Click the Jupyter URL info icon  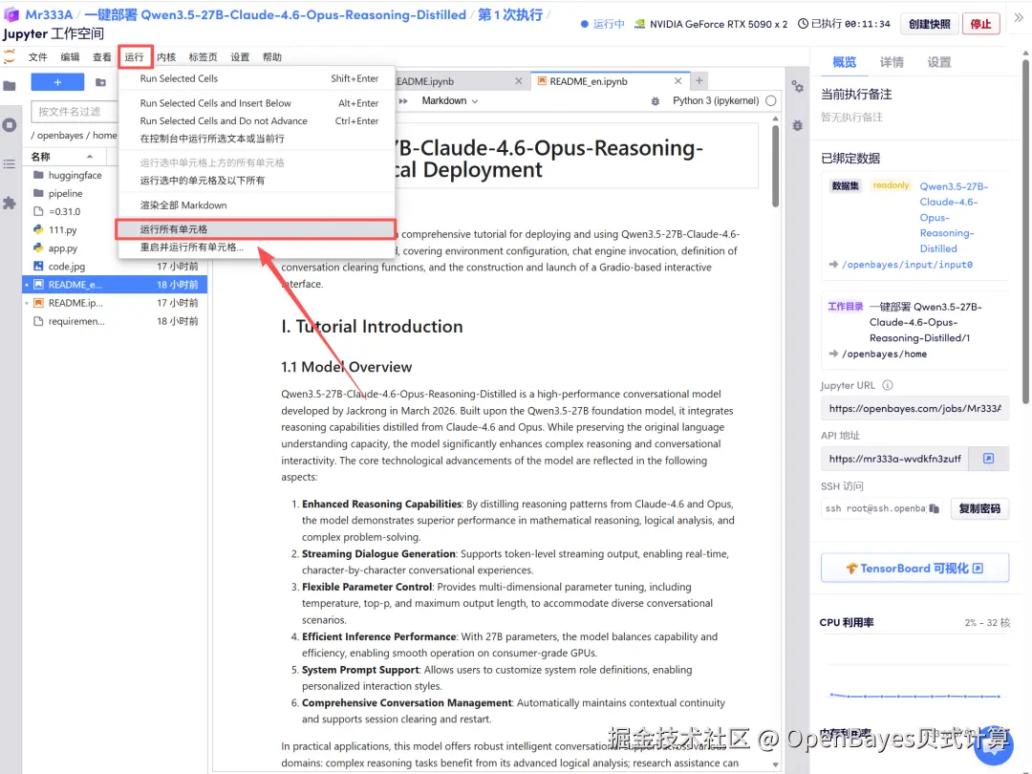(887, 385)
